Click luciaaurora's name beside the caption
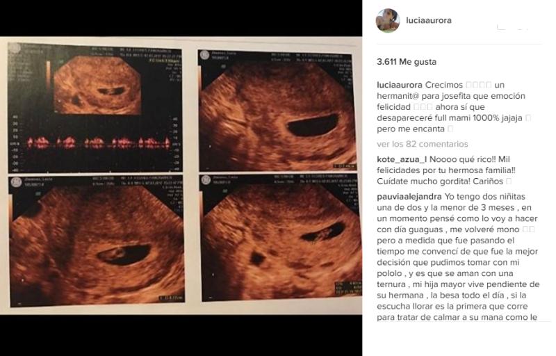 [399, 85]
